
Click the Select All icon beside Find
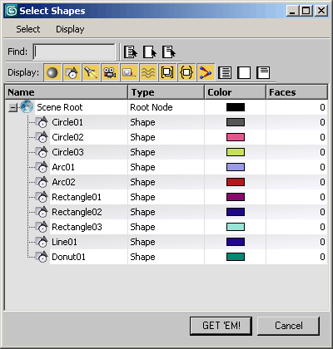130,52
